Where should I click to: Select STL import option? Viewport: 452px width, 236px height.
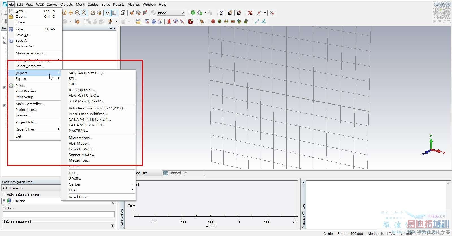[x=73, y=79]
